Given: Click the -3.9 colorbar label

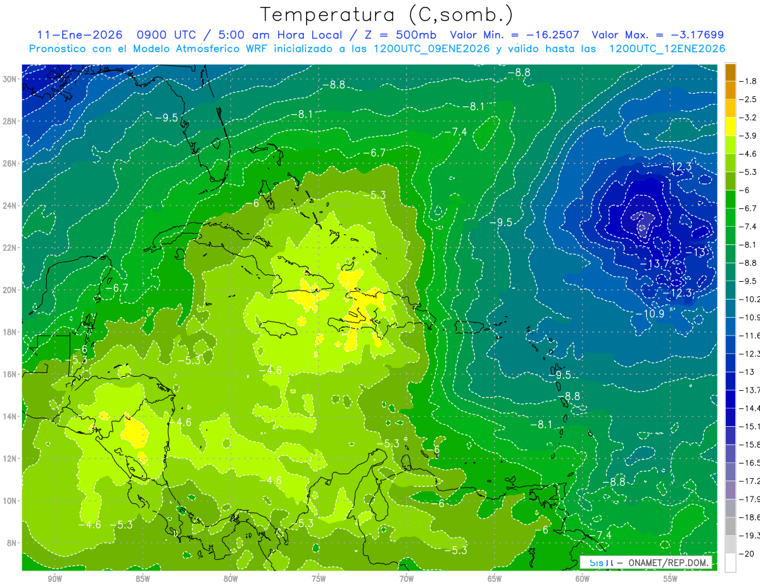Looking at the screenshot, I should coord(749,136).
